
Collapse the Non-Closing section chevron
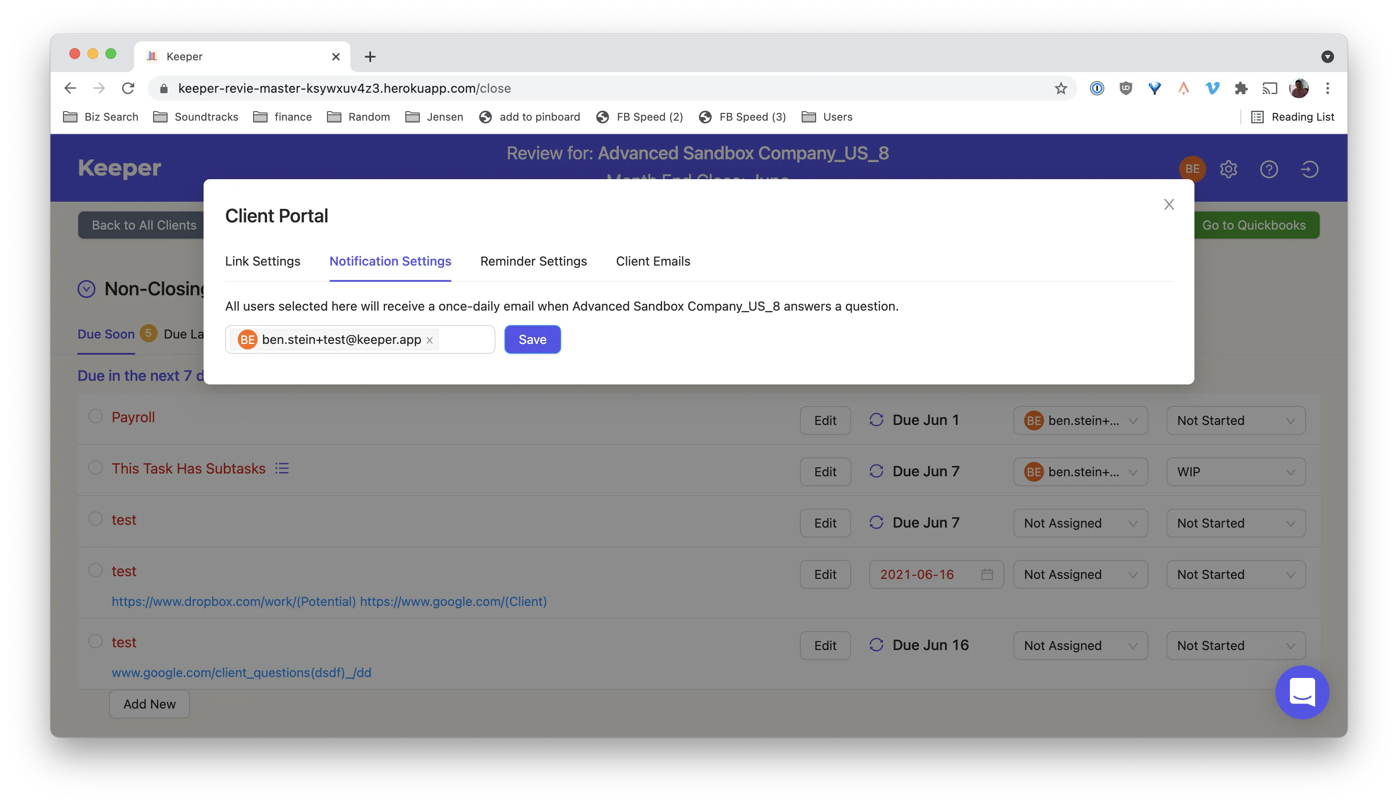coord(86,289)
